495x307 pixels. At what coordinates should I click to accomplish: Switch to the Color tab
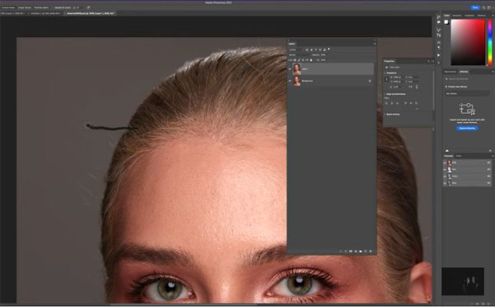(x=446, y=15)
